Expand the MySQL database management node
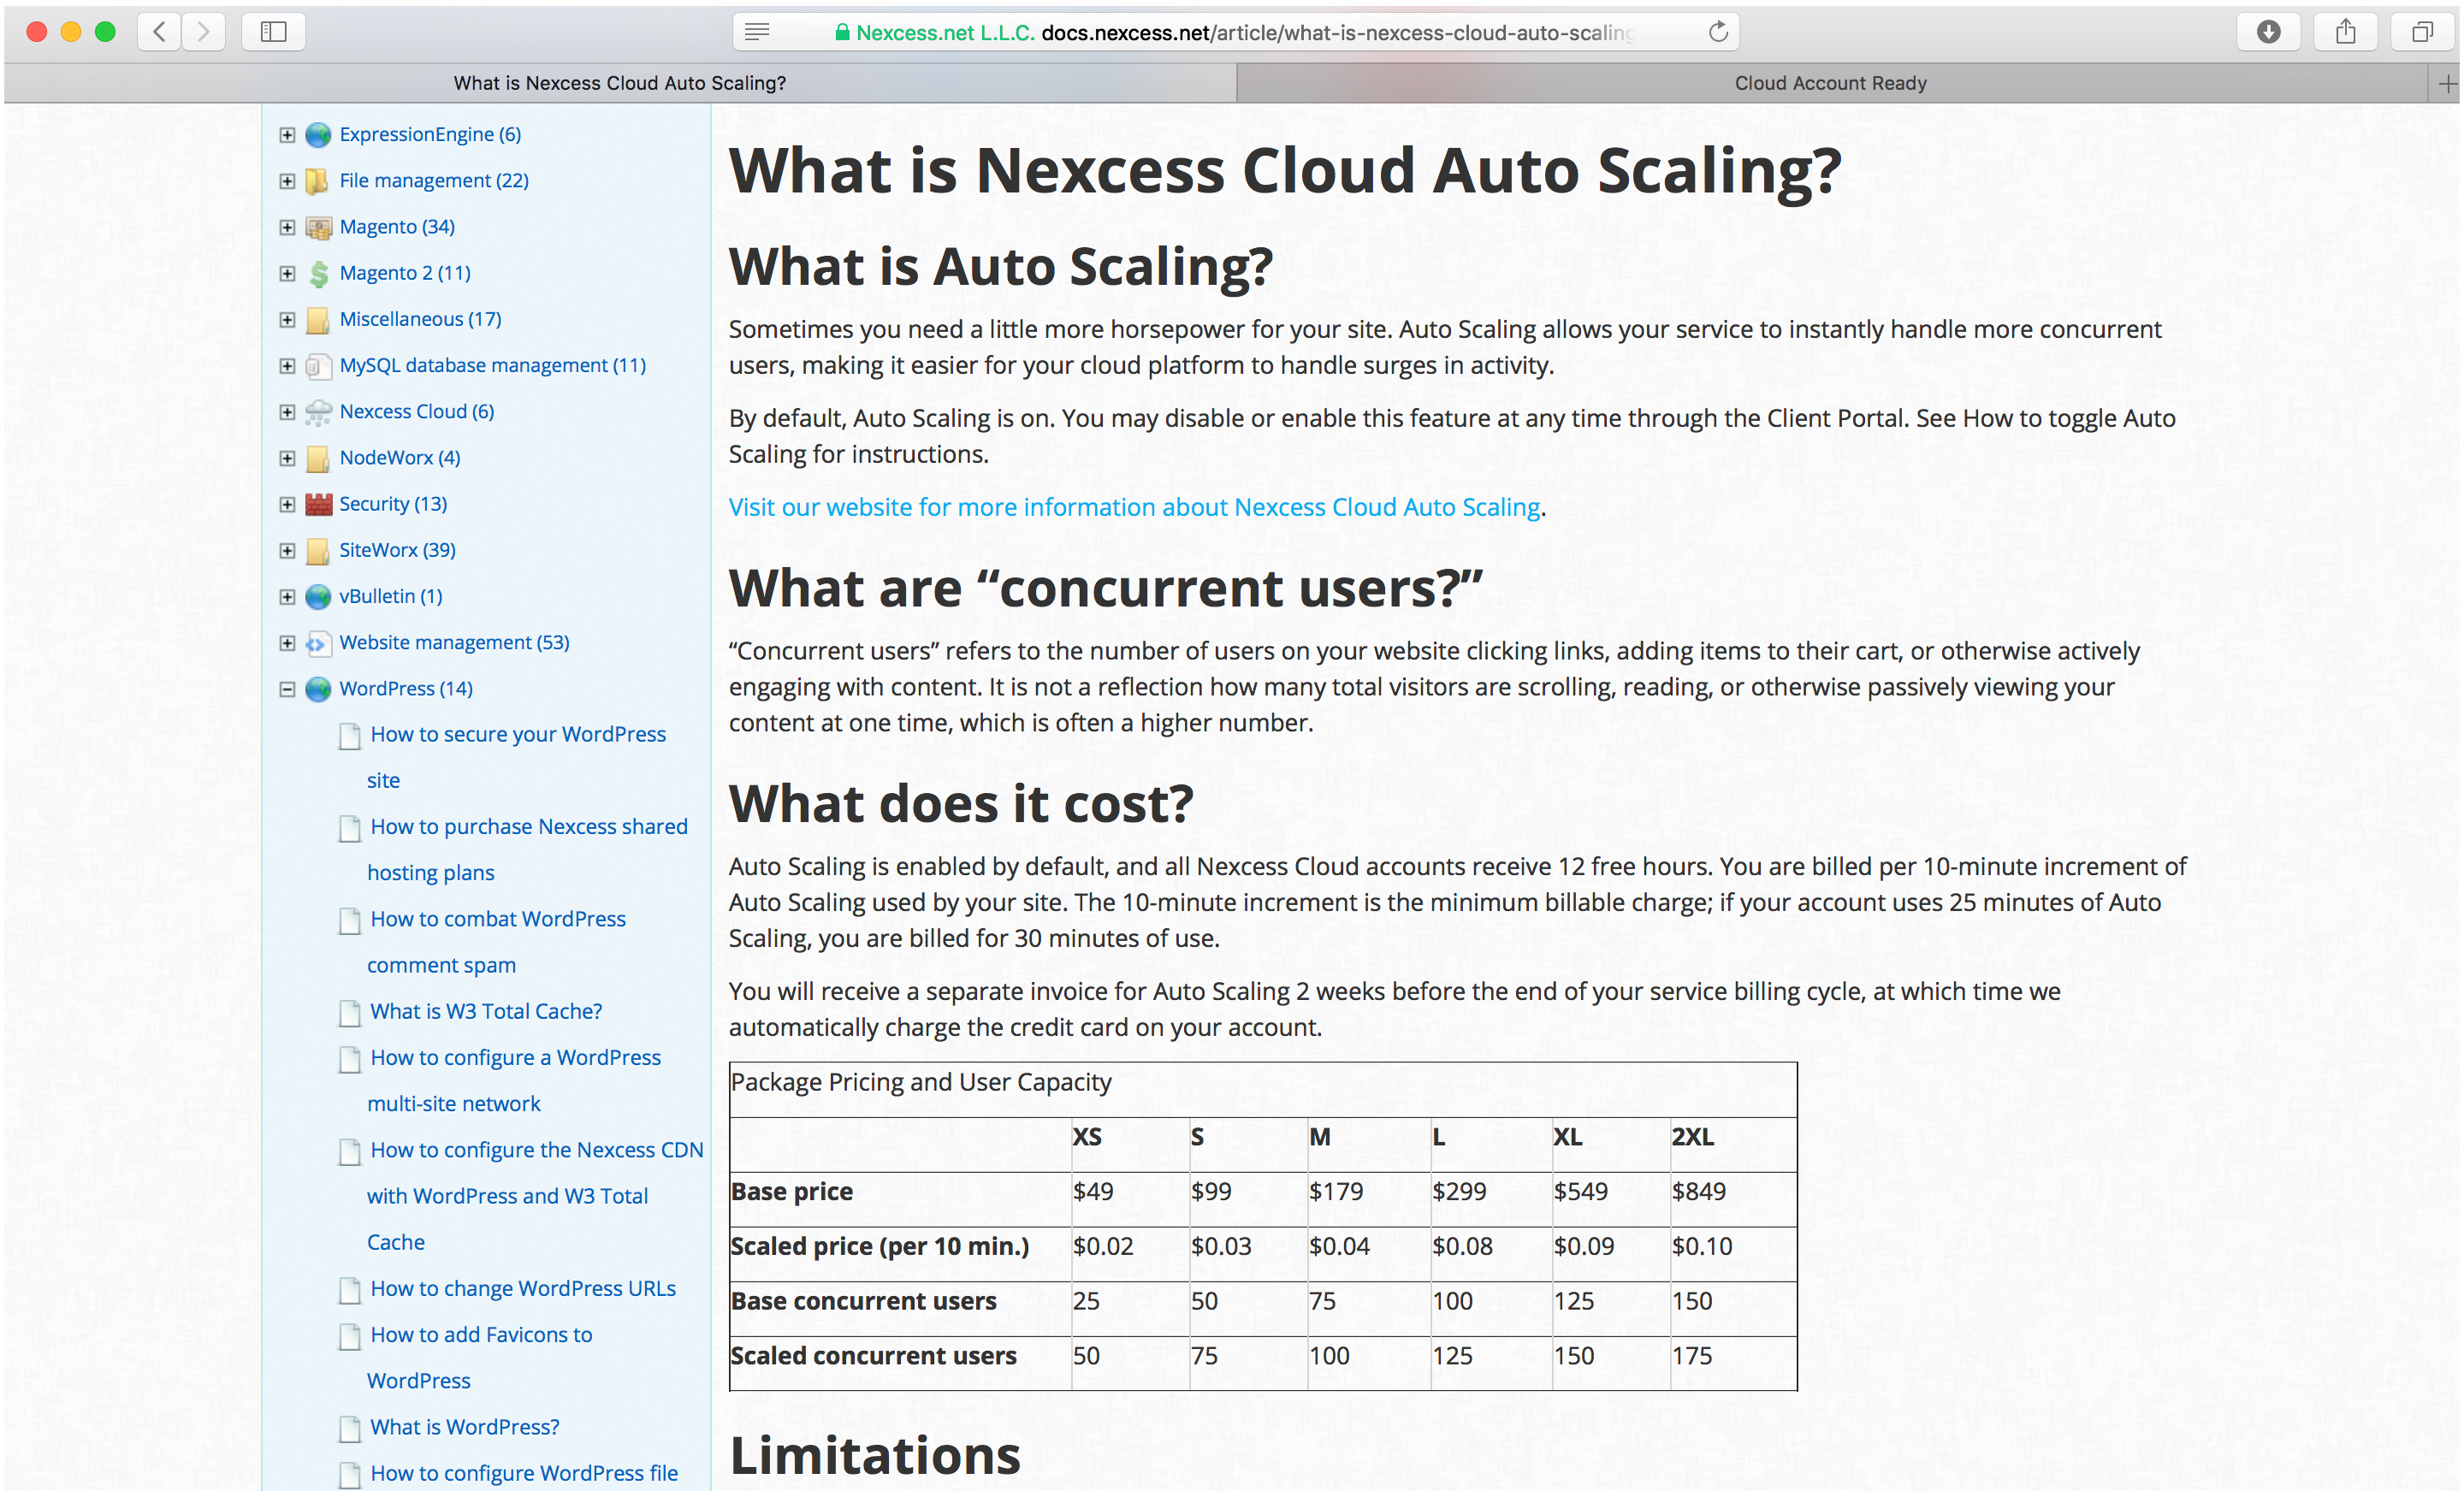The height and width of the screenshot is (1497, 2464). (287, 366)
